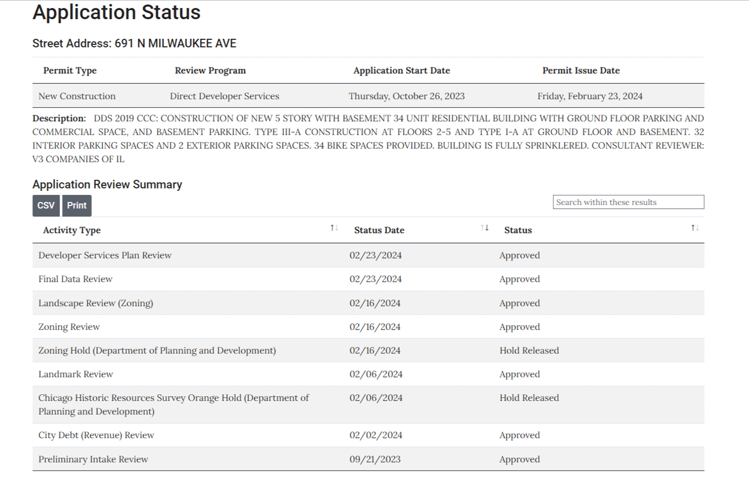Click status date 02/02/2024

click(x=376, y=435)
